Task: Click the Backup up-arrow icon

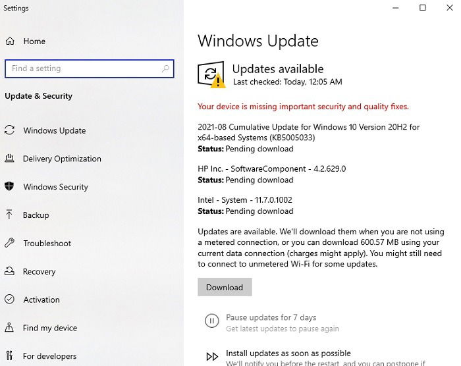Action: (x=9, y=215)
